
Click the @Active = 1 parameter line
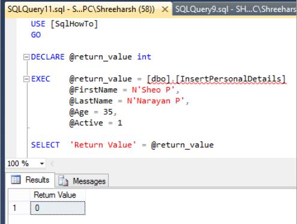pos(95,123)
